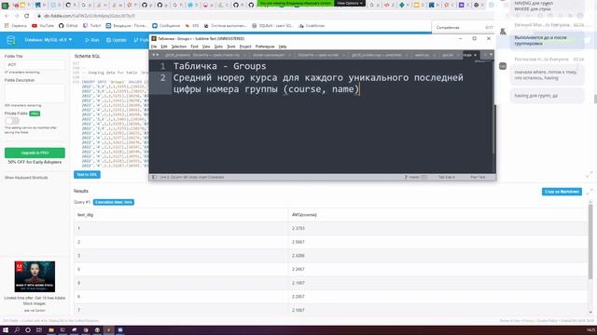Click line number 2 in Sublime gutter
Viewport: 597px width, 335px height.
[x=162, y=77]
